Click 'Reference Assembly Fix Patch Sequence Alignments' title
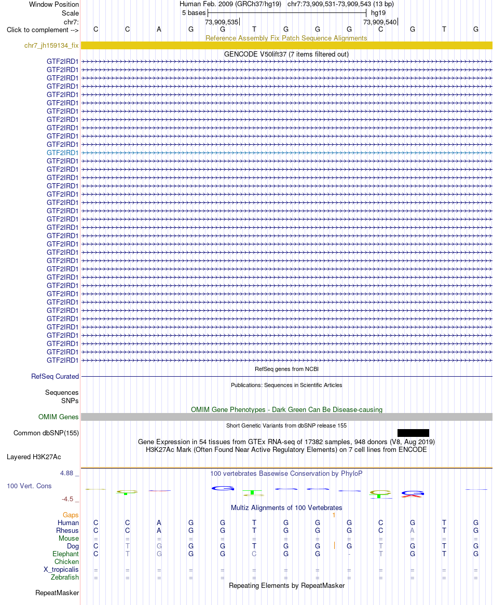The height and width of the screenshot is (605, 493). coord(286,38)
